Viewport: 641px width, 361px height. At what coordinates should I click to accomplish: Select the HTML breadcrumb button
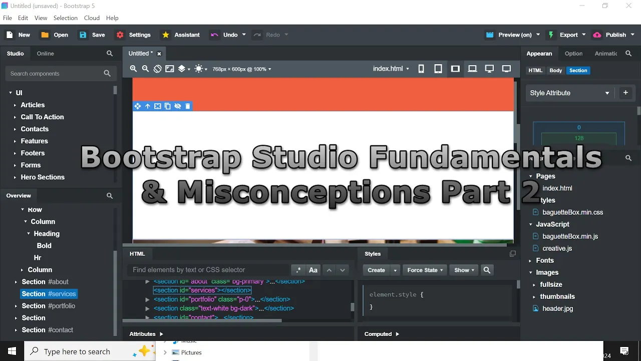(x=535, y=71)
